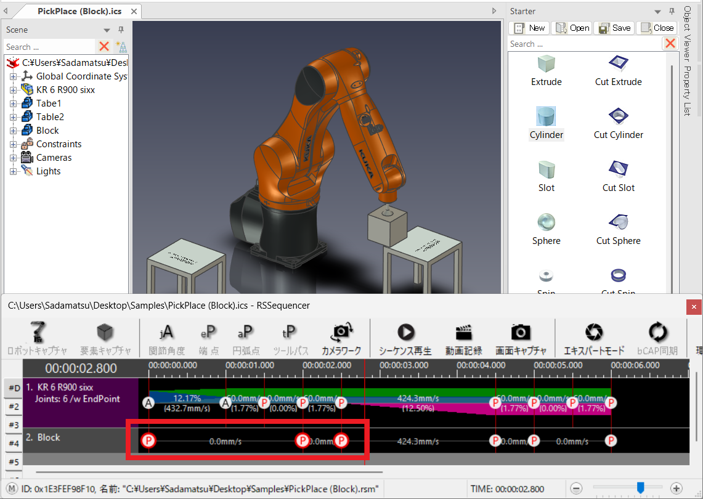
Task: Select the Cut Extrude shape icon
Action: pyautogui.click(x=618, y=63)
